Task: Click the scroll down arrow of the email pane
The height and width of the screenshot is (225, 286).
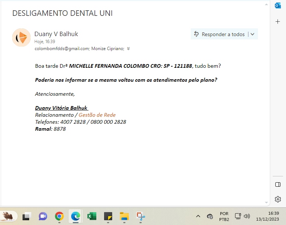Action: [266, 203]
